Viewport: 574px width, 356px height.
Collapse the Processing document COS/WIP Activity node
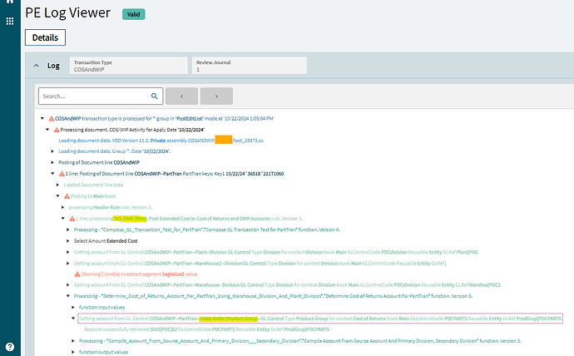tap(47, 130)
